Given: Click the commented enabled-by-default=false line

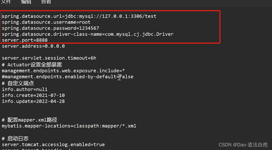Looking at the screenshot, I should 67,77.
